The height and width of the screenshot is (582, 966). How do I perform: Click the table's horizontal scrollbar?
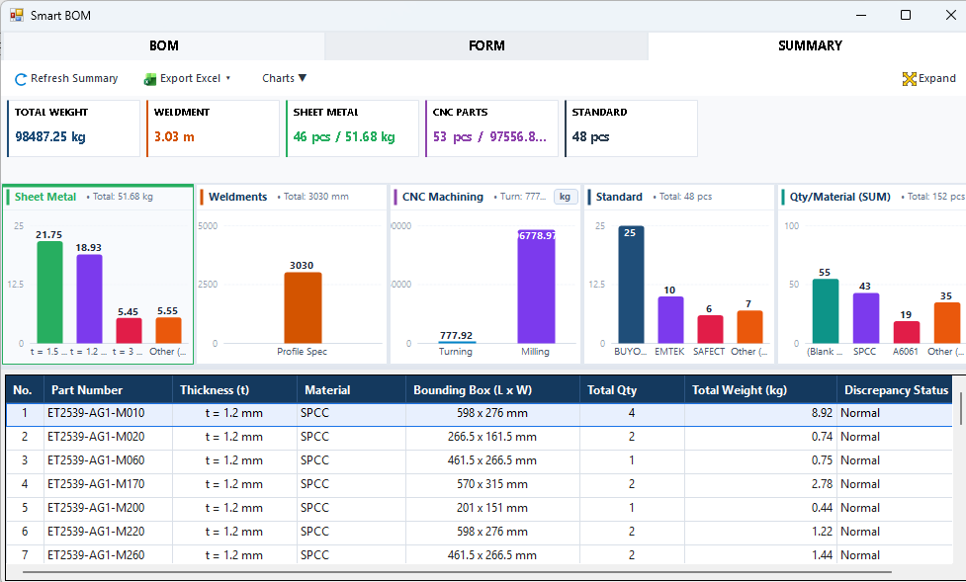pyautogui.click(x=457, y=572)
